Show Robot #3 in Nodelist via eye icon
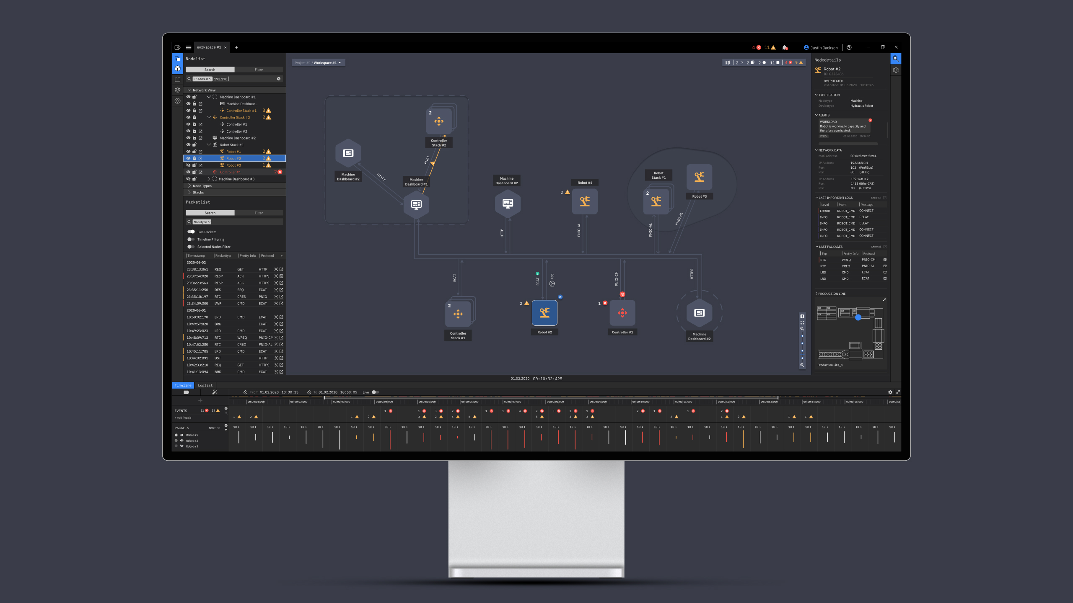Screen dimensions: 1073x603 188,165
